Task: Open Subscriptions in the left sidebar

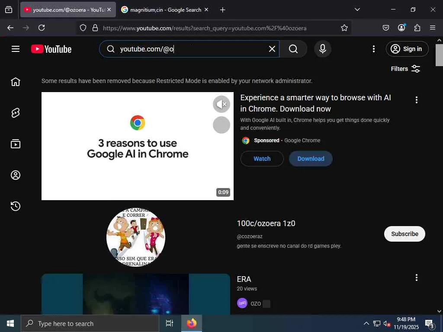Action: pyautogui.click(x=16, y=144)
